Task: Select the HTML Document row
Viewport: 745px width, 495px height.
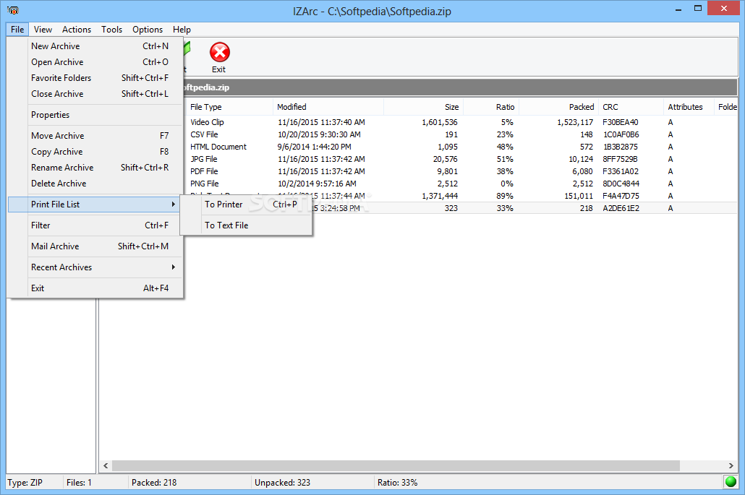Action: (x=461, y=147)
